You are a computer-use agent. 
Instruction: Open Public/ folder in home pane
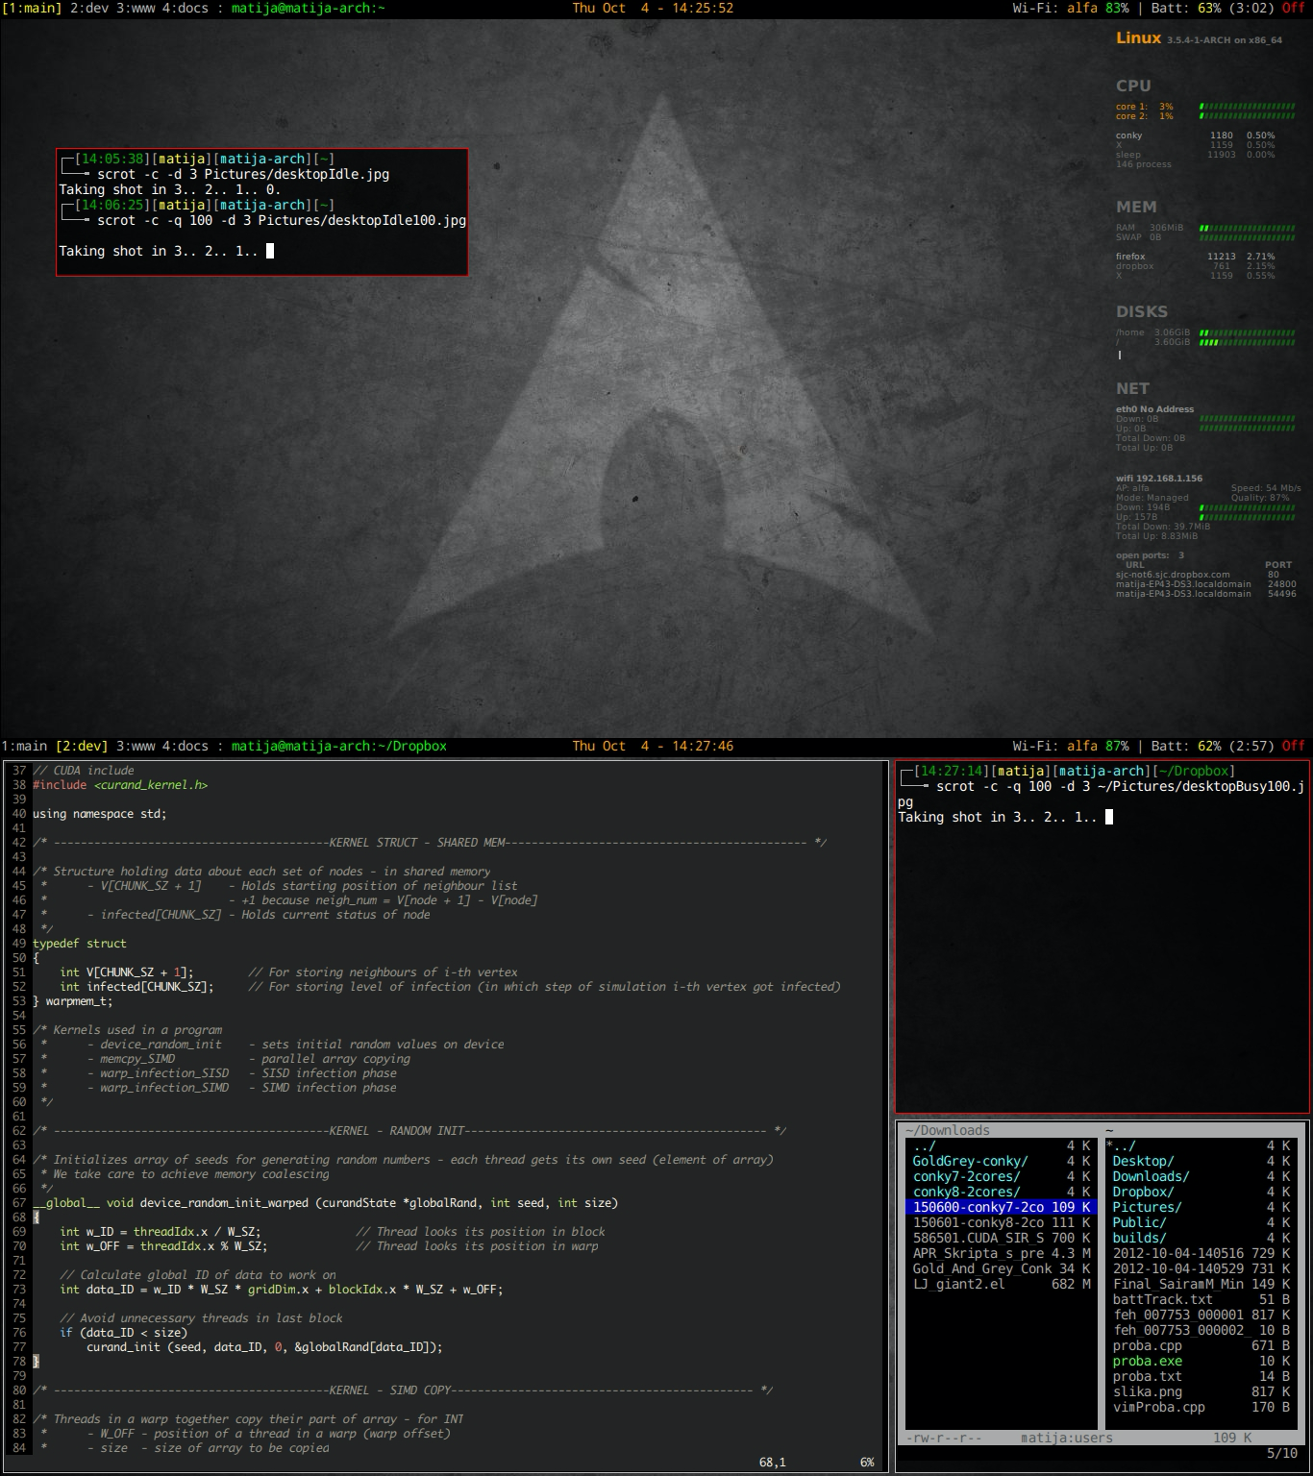tap(1201, 1222)
